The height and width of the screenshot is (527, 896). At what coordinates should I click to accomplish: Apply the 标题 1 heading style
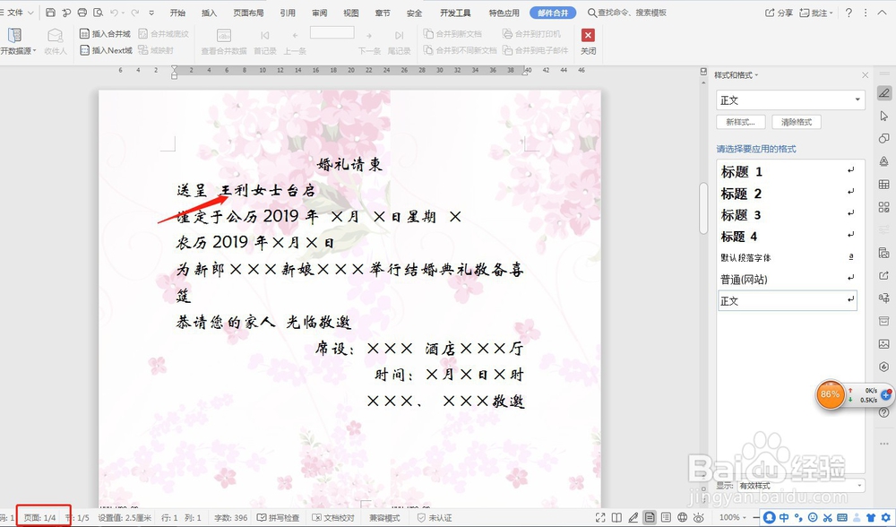coord(788,171)
